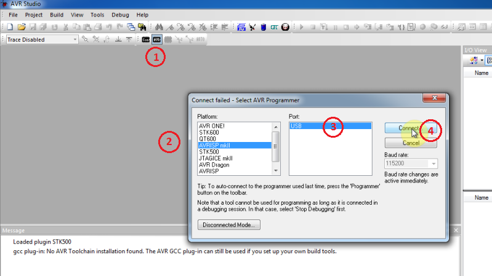This screenshot has width=492, height=276.
Task: Clear all bookmarks icon
Action: click(x=203, y=27)
